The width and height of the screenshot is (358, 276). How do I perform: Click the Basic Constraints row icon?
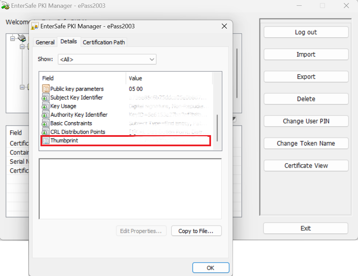pos(46,123)
